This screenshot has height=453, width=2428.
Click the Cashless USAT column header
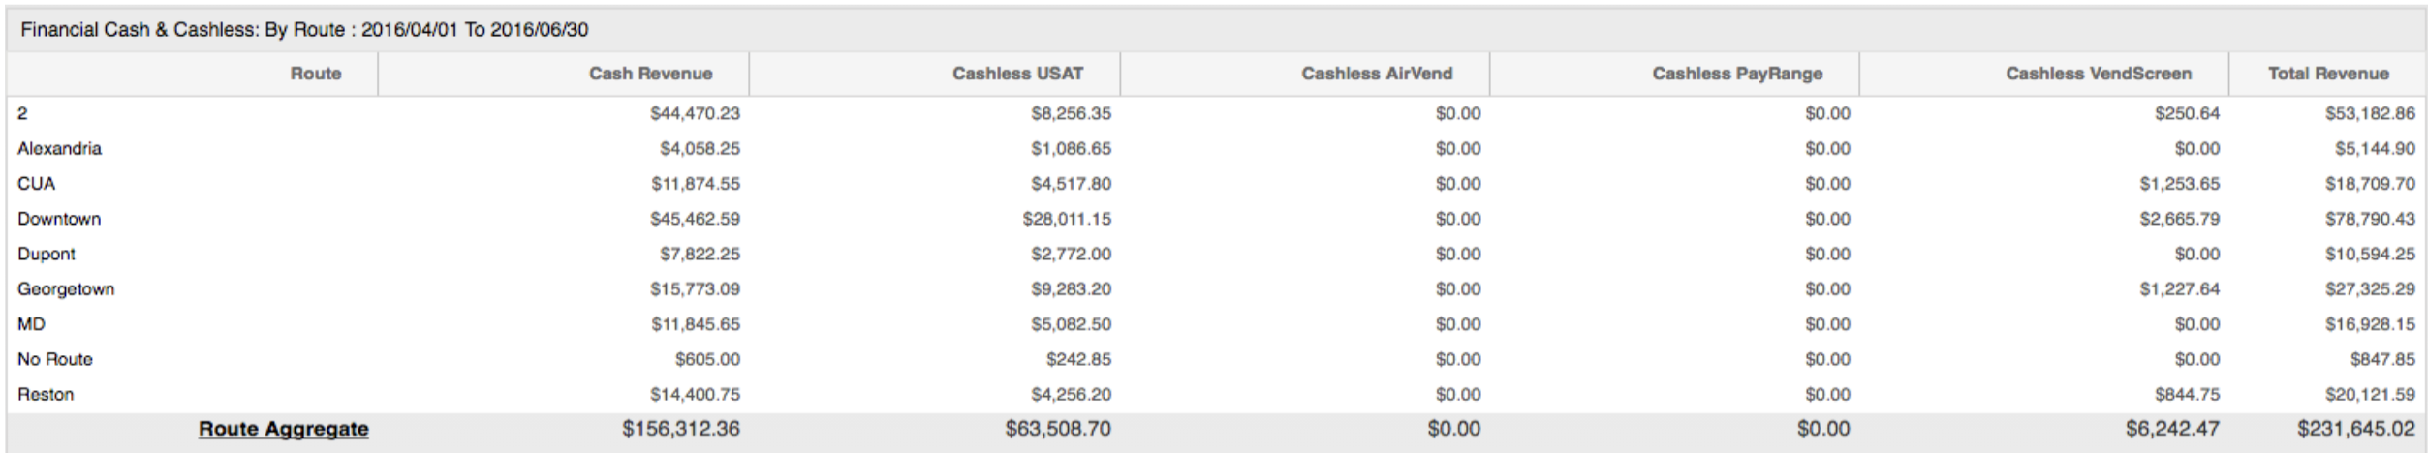(1017, 74)
